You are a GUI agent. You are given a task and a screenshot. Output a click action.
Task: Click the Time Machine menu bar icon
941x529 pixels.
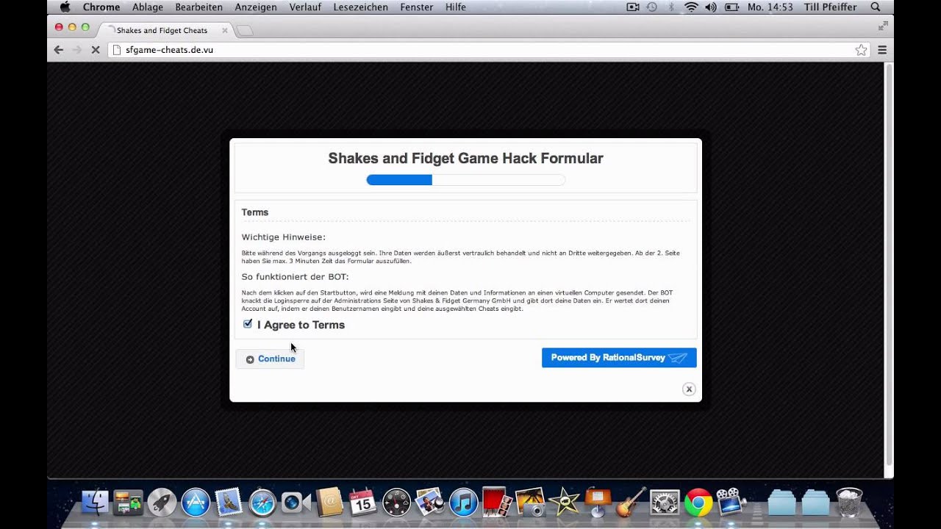click(x=651, y=7)
